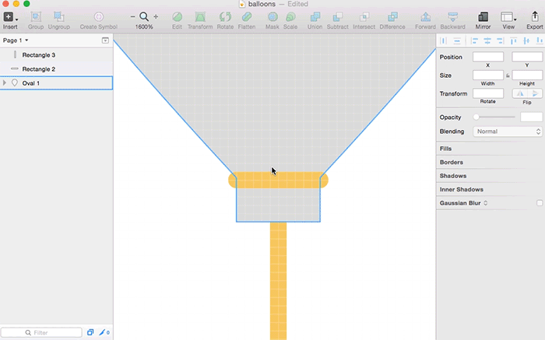Flip the layer horizontally
Image resolution: width=545 pixels, height=340 pixels.
[x=519, y=93]
